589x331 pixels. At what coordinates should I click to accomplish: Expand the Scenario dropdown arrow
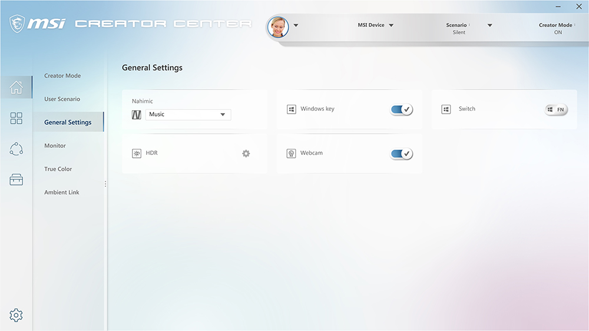(x=490, y=25)
